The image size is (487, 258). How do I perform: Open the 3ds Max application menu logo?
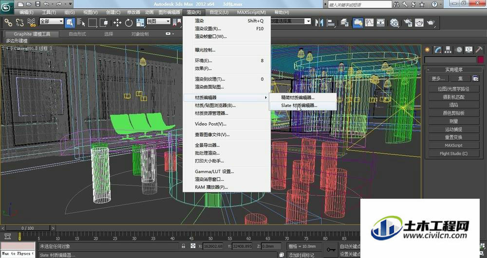tap(6, 6)
